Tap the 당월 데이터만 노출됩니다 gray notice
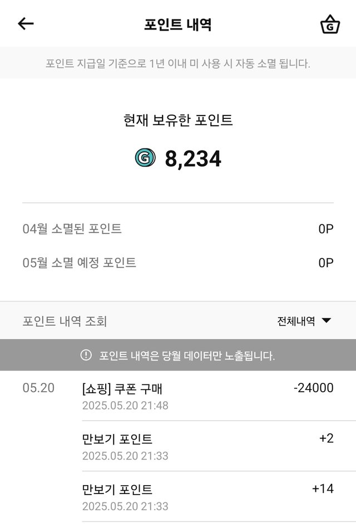 coord(178,355)
